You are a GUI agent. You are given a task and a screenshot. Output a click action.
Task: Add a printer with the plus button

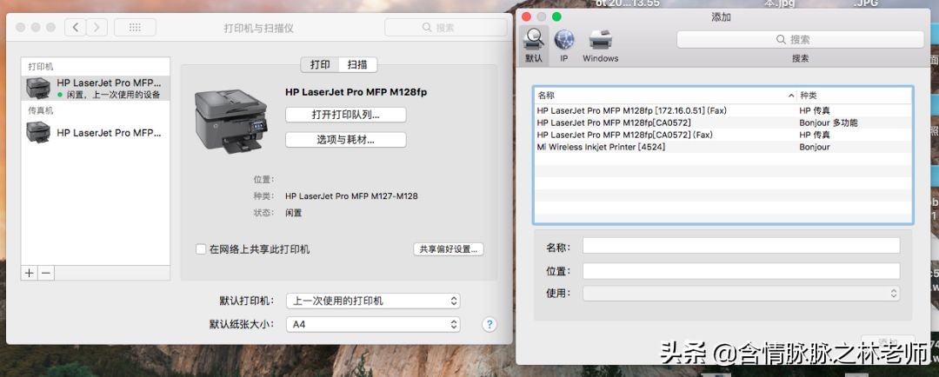30,273
